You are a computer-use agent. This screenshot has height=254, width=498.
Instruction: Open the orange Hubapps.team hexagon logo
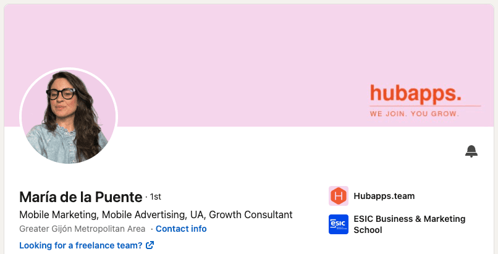click(339, 196)
